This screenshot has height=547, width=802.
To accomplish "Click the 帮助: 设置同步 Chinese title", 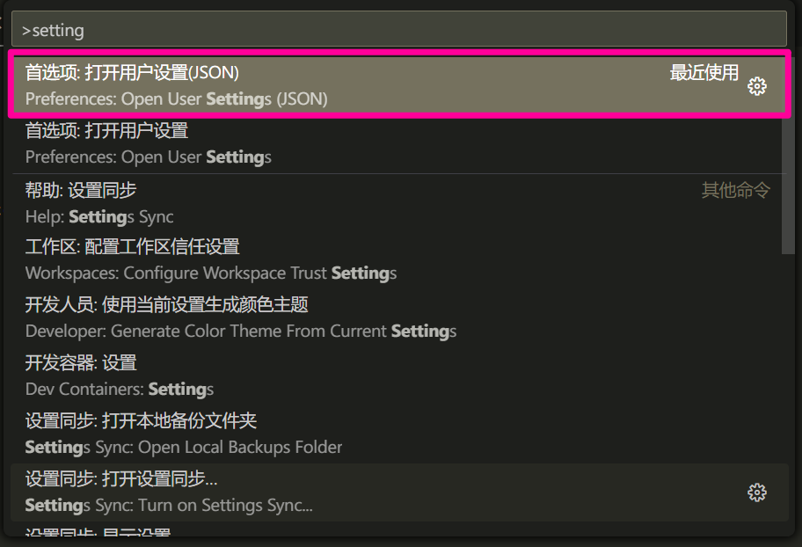I will [x=81, y=190].
